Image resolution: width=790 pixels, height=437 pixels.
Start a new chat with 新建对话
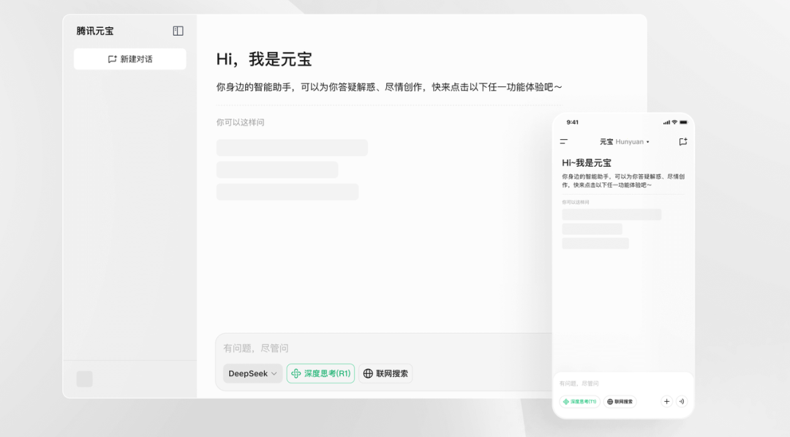(130, 59)
